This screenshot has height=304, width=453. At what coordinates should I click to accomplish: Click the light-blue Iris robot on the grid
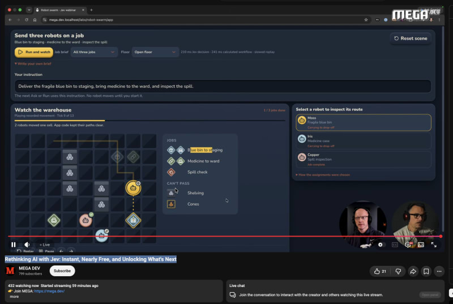(x=101, y=236)
